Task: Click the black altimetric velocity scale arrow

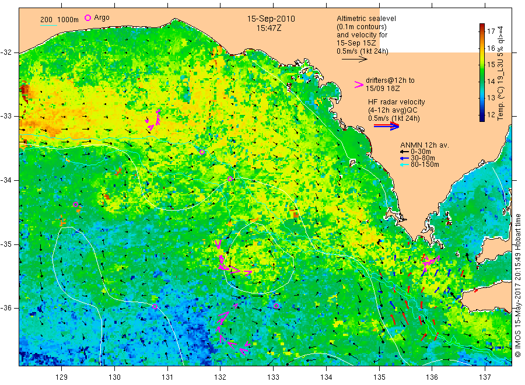Action: [355, 60]
